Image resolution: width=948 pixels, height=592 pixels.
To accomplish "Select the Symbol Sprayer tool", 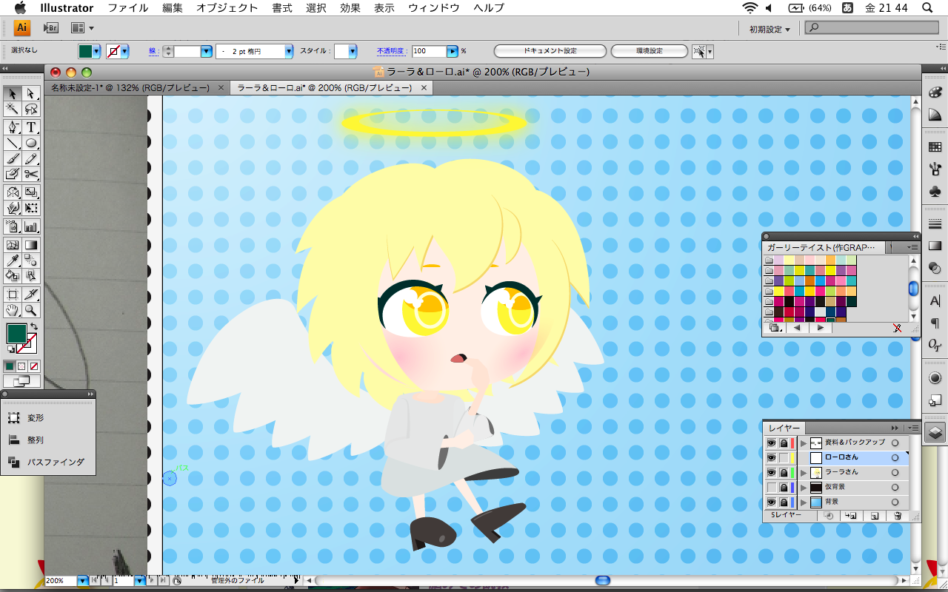I will 13,226.
